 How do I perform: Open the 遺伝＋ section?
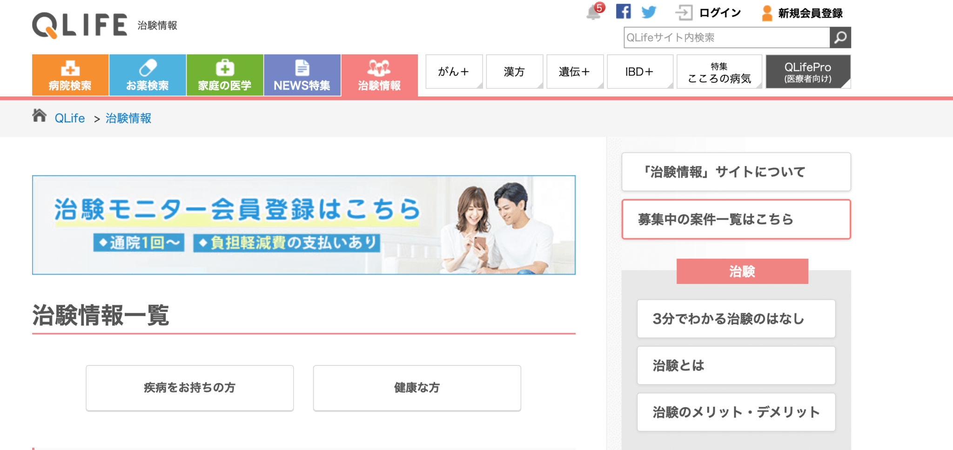click(575, 71)
